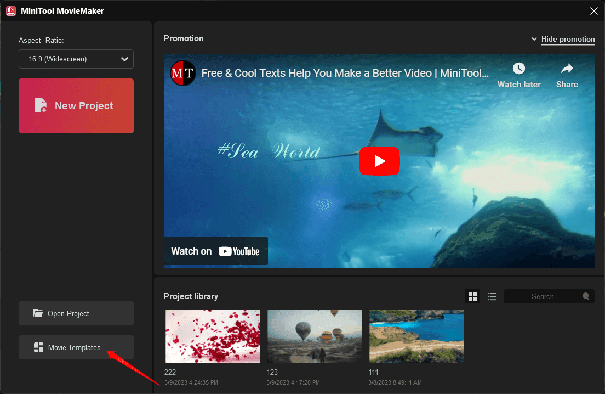Click the Open Project button

point(76,313)
